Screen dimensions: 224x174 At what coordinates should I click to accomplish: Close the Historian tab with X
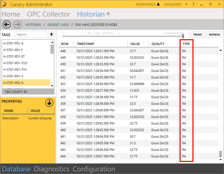(108, 14)
